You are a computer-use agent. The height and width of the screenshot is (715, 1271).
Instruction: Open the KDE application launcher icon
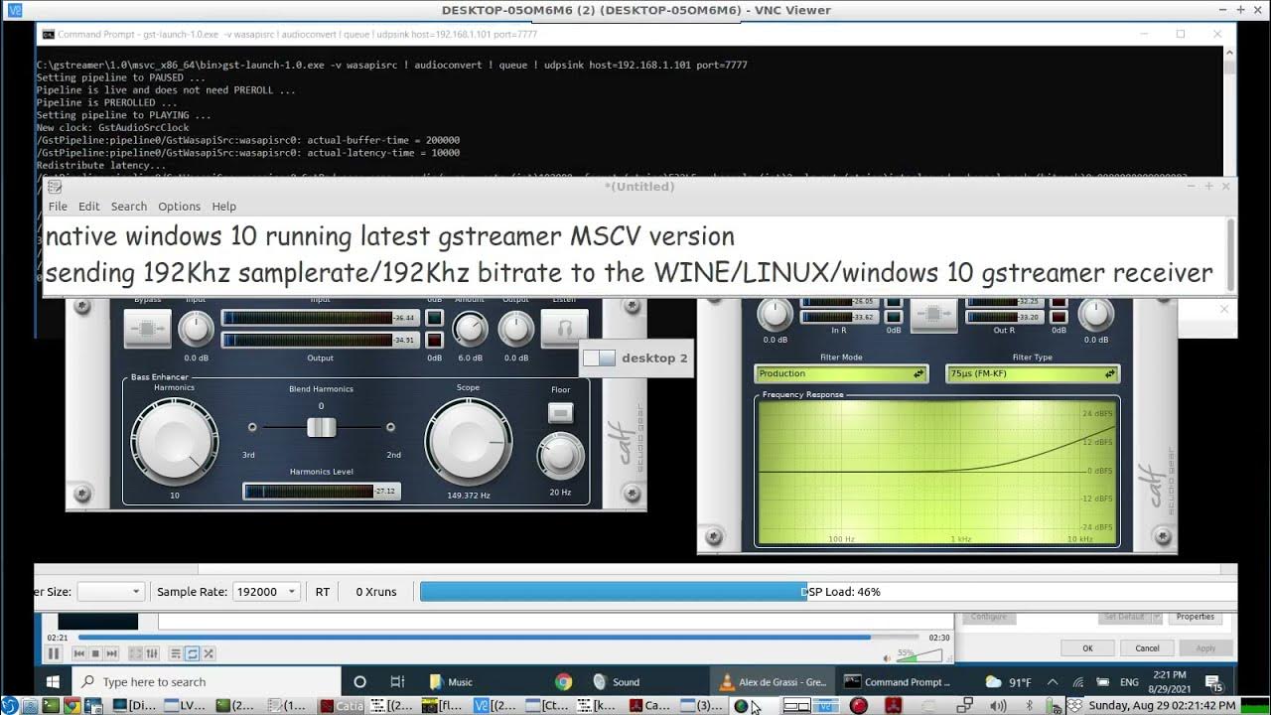point(10,706)
